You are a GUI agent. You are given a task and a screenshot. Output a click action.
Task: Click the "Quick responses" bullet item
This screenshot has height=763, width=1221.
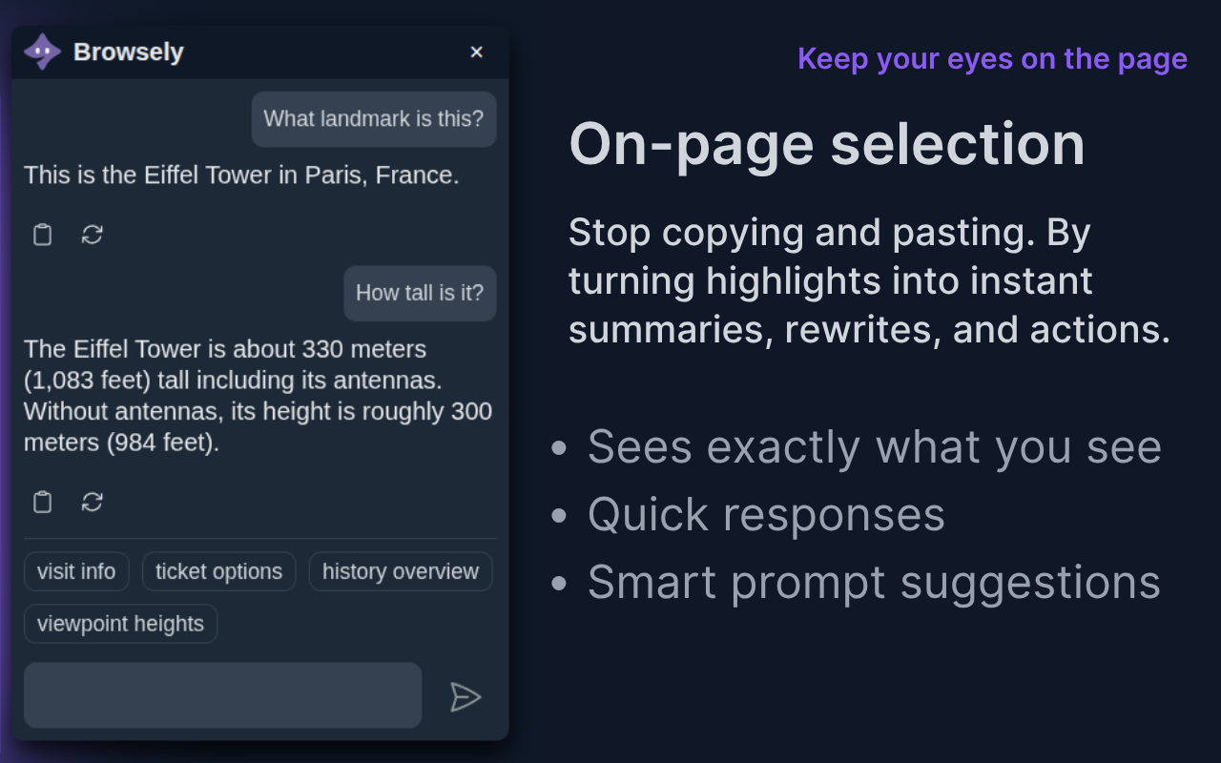[x=766, y=515]
